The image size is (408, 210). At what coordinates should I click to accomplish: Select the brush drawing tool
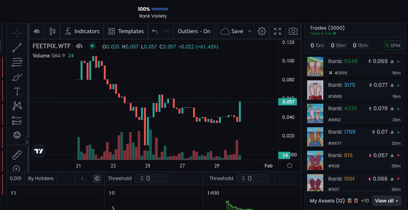click(17, 77)
